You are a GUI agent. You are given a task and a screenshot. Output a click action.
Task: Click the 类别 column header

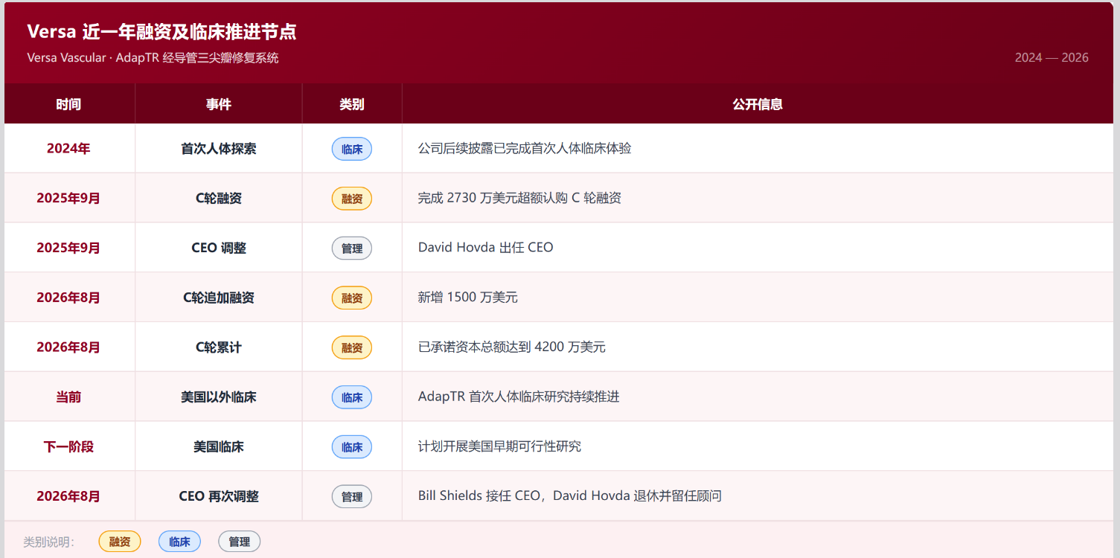click(352, 104)
